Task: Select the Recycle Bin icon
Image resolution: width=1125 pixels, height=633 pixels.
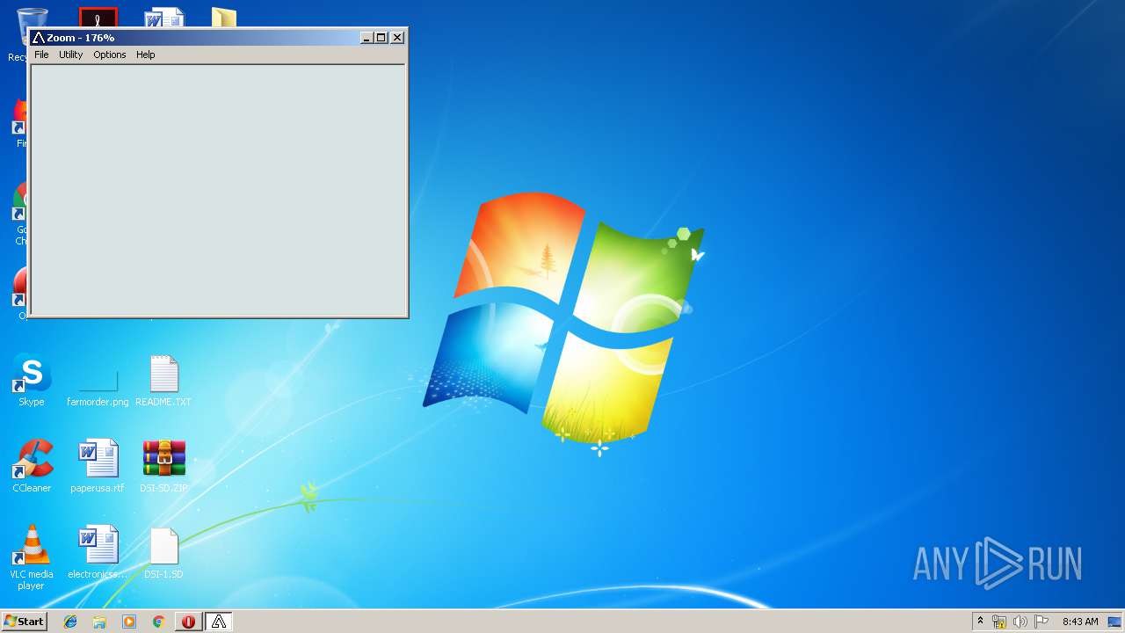Action: [x=33, y=17]
